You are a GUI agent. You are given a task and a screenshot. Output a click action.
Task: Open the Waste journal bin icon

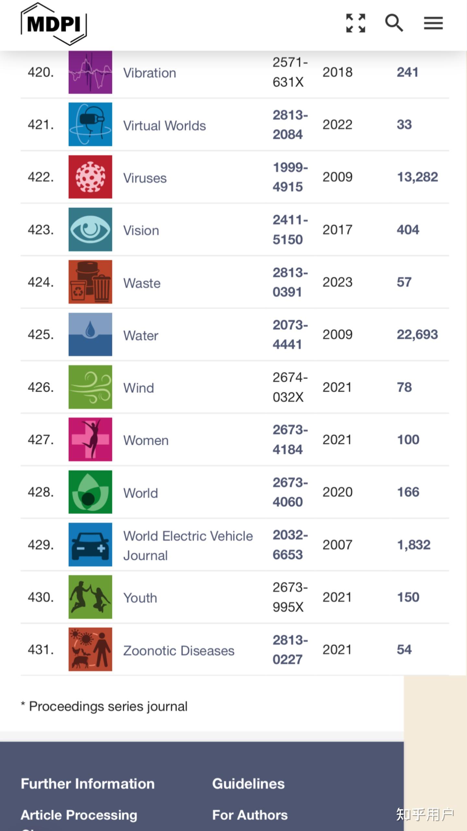pyautogui.click(x=90, y=282)
